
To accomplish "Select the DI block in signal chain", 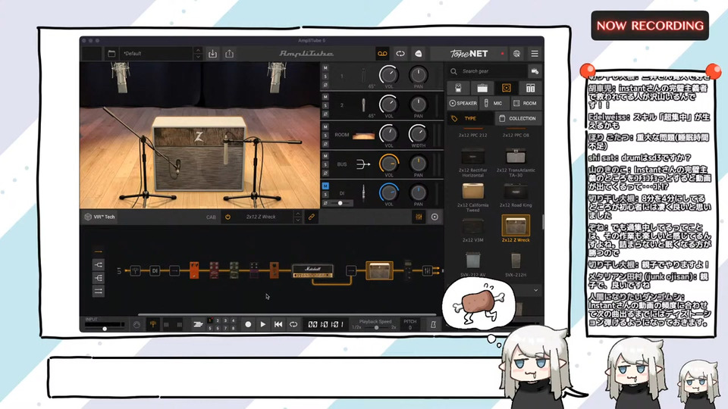I will [155, 270].
